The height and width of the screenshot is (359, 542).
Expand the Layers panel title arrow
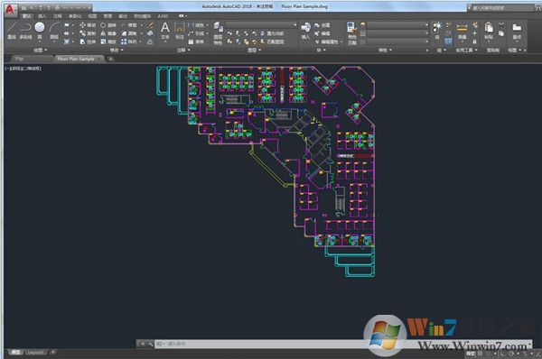point(259,50)
